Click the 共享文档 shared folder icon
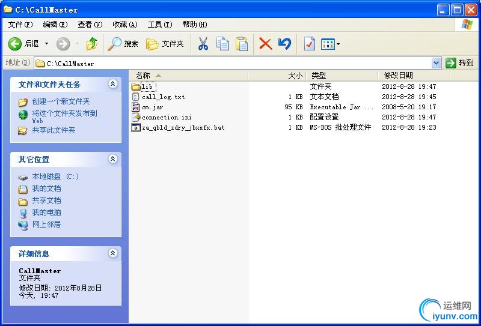Viewport: 481px width, 326px height. [23, 201]
